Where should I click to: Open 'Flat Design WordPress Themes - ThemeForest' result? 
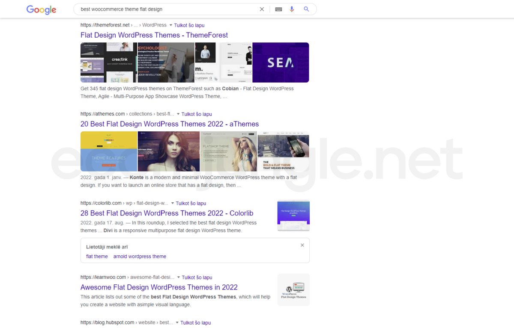(154, 35)
